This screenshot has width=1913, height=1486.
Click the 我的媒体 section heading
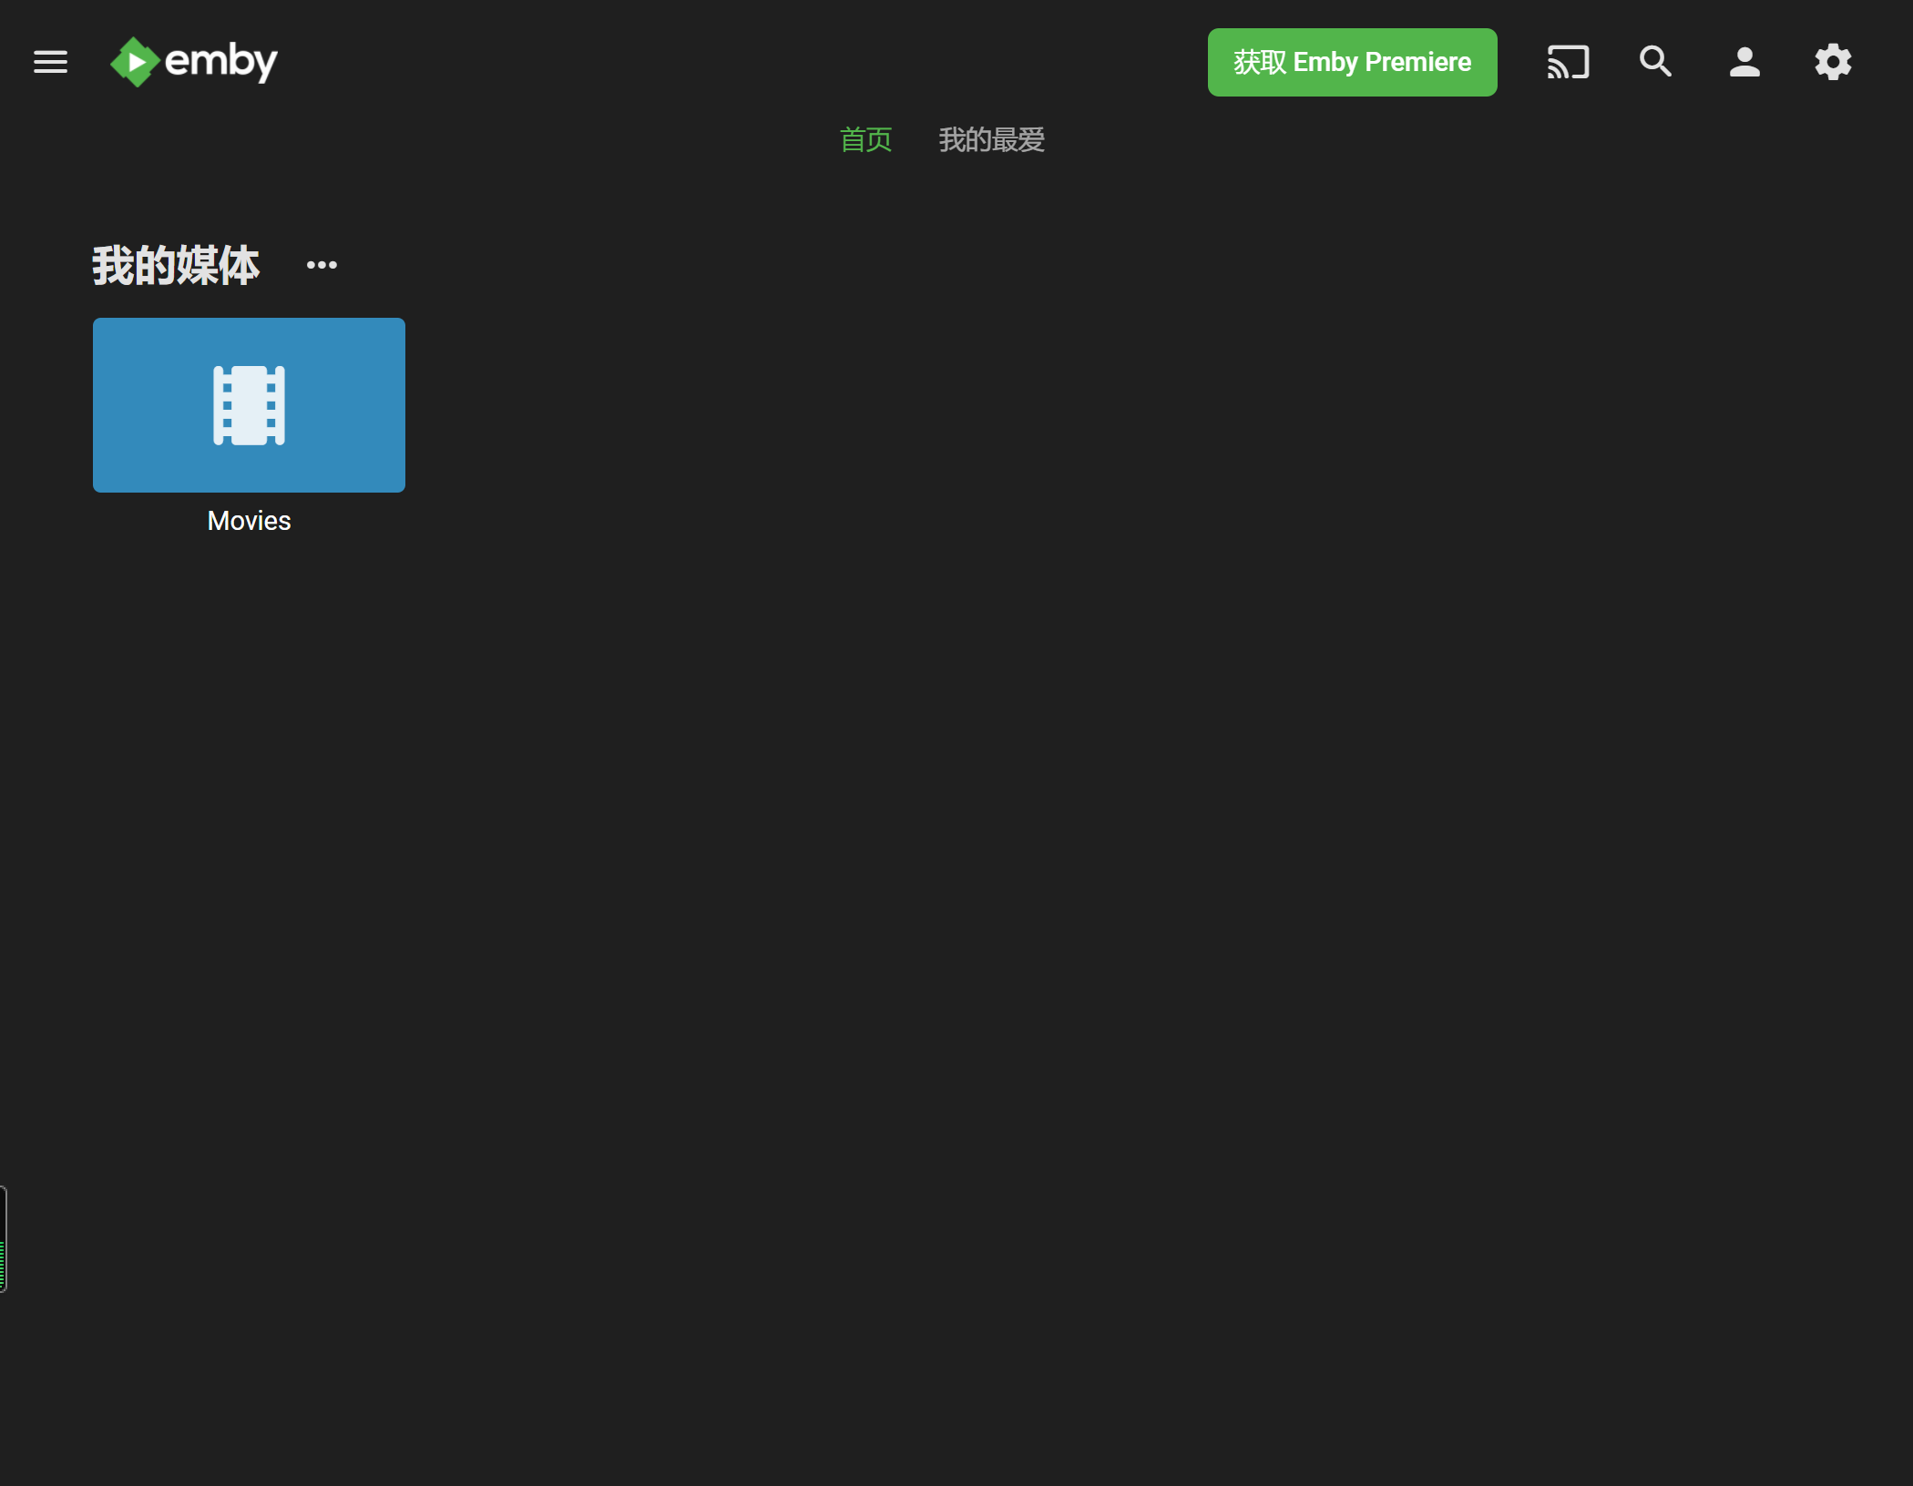pos(176,265)
